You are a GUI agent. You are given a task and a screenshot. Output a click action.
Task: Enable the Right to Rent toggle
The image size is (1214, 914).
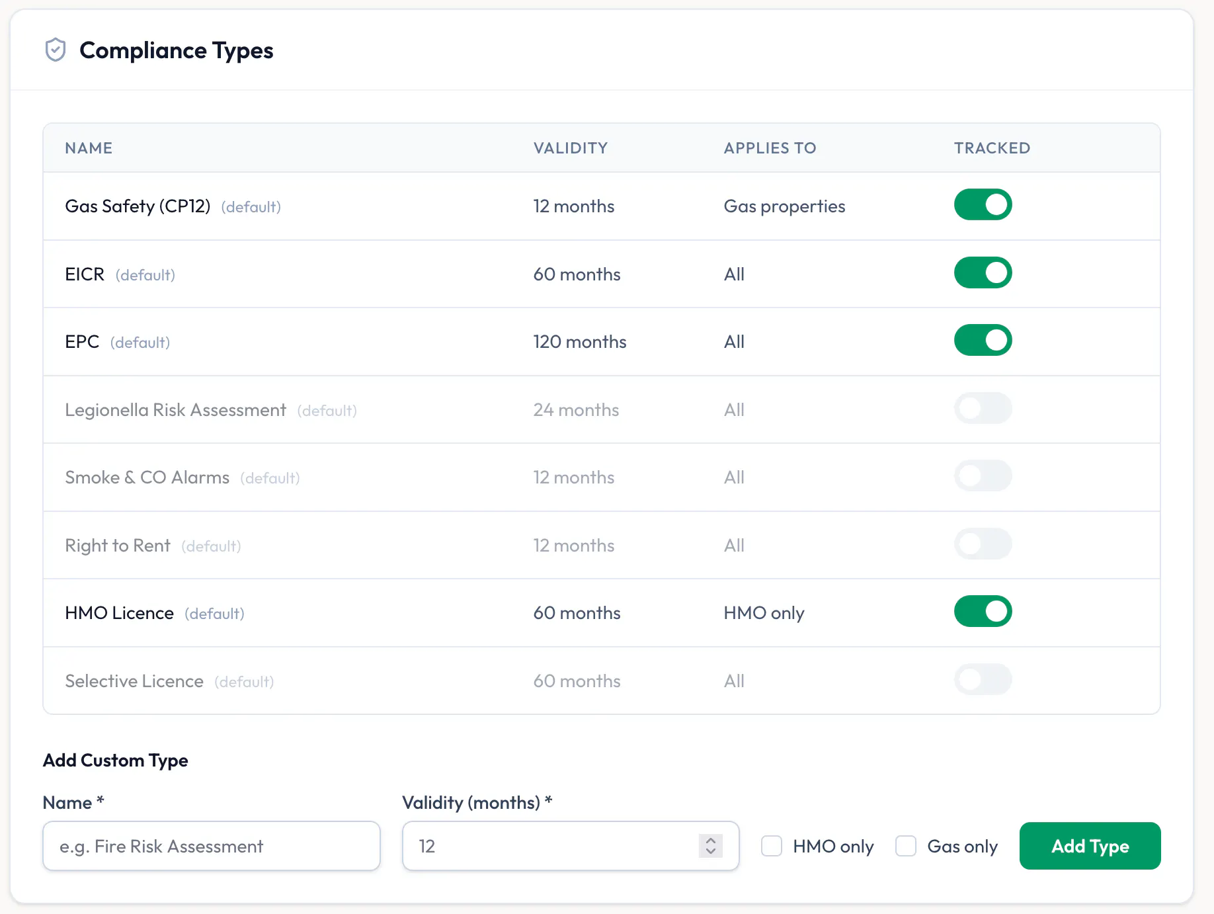983,544
